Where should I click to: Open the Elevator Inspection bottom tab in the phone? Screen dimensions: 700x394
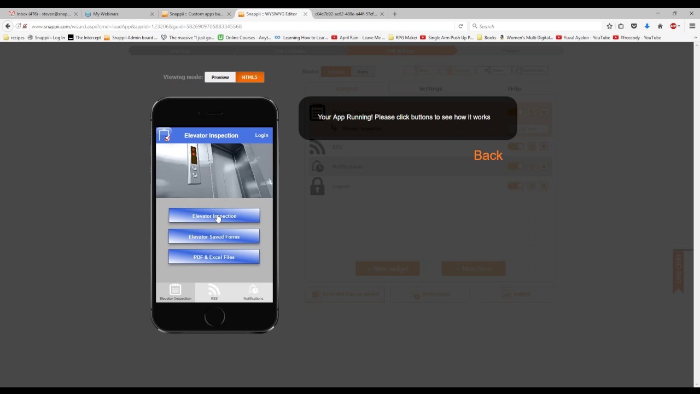176,292
